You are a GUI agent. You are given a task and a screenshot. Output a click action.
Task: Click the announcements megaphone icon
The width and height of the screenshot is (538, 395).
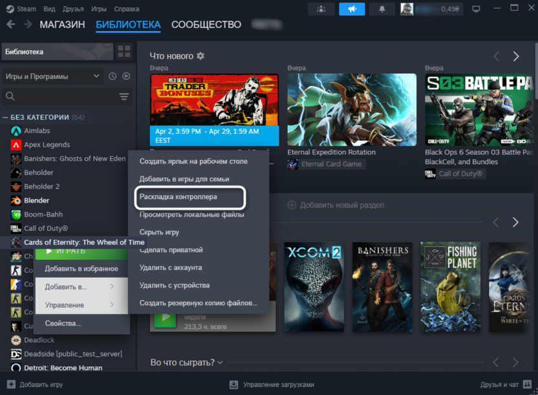click(352, 9)
